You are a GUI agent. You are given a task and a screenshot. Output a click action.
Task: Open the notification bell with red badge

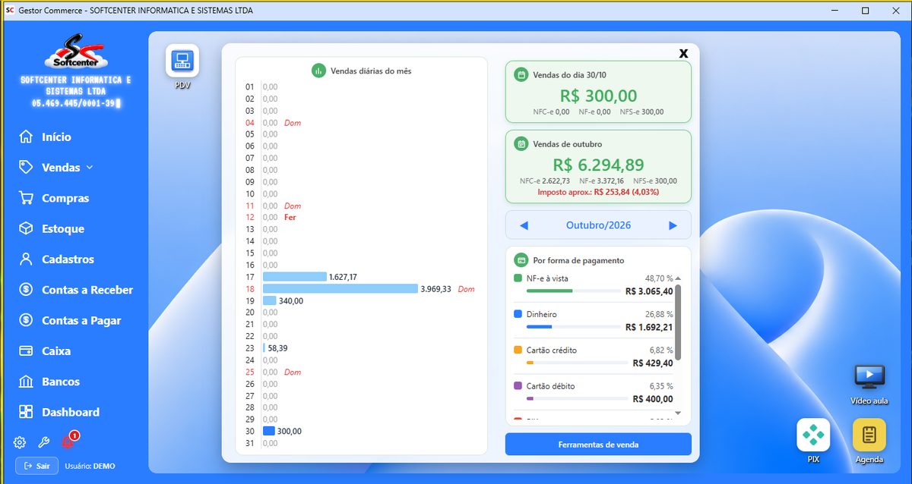tap(68, 442)
